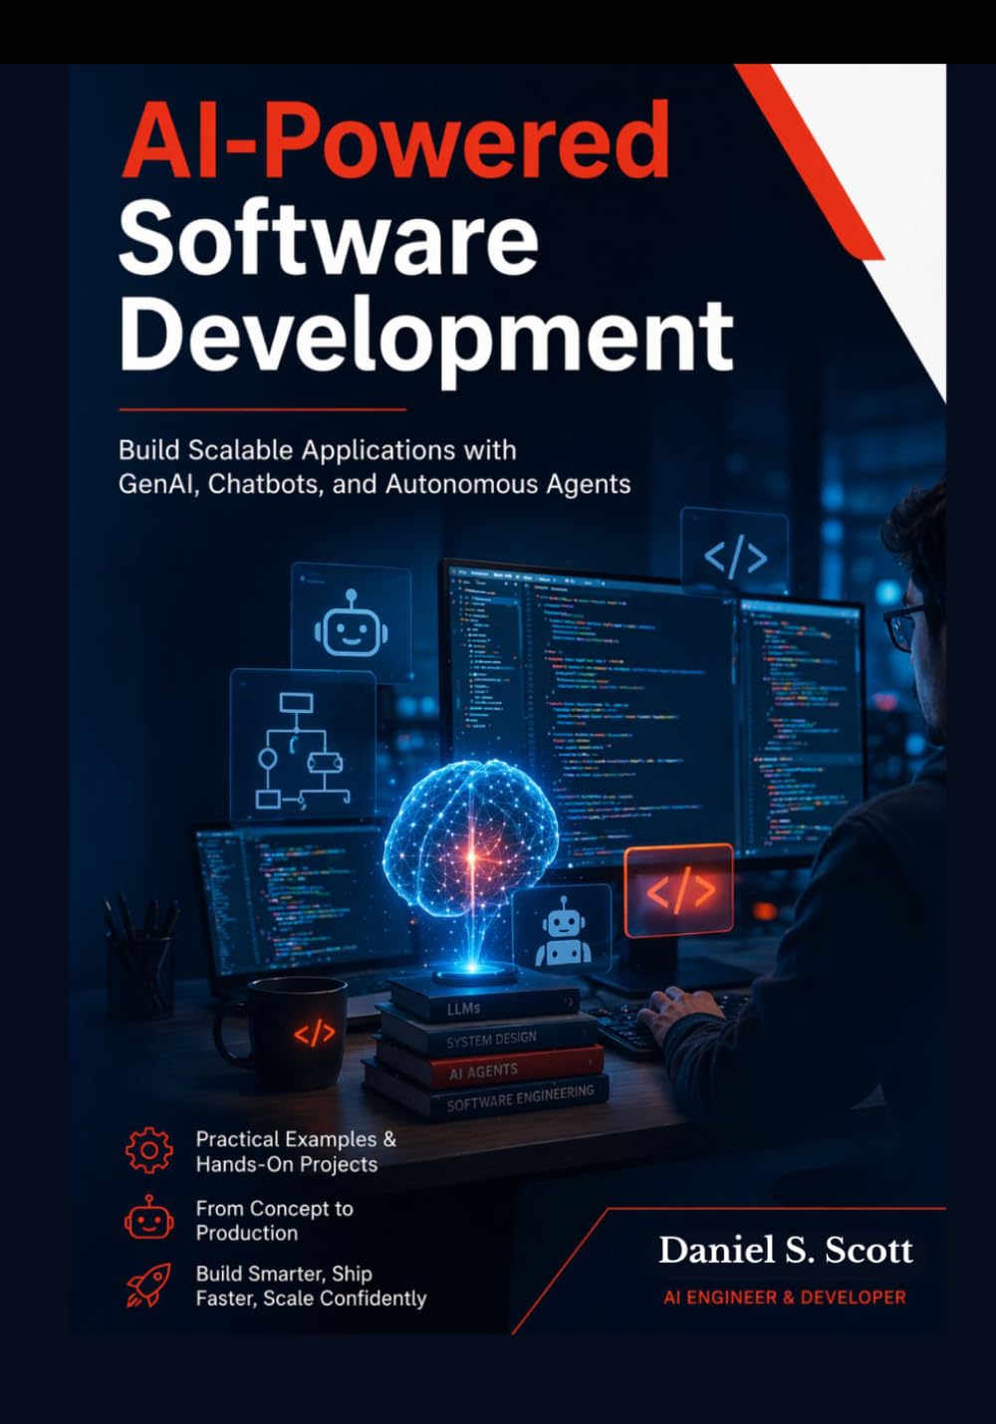Click the small white robot figure panel
This screenshot has width=996, height=1424.
click(563, 931)
